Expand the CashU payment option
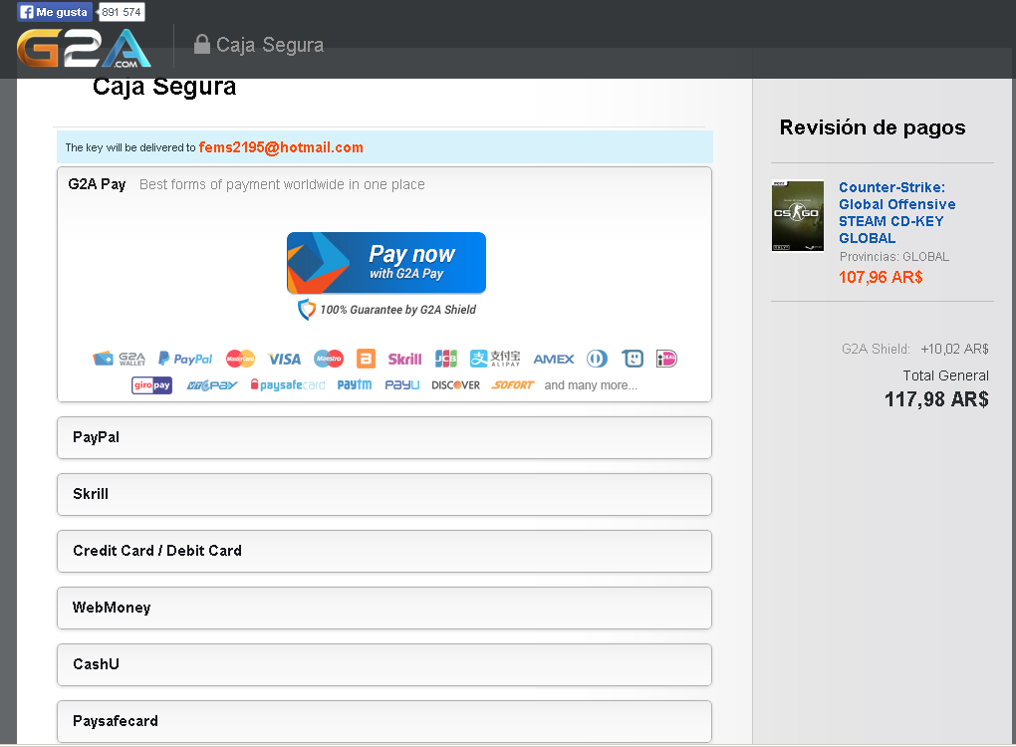Screen dimensions: 1016x747 pos(384,664)
